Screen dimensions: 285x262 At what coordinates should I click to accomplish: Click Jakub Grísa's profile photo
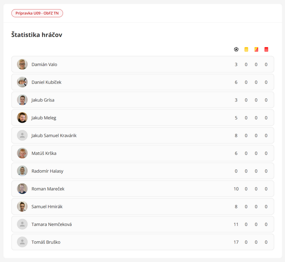coord(22,100)
